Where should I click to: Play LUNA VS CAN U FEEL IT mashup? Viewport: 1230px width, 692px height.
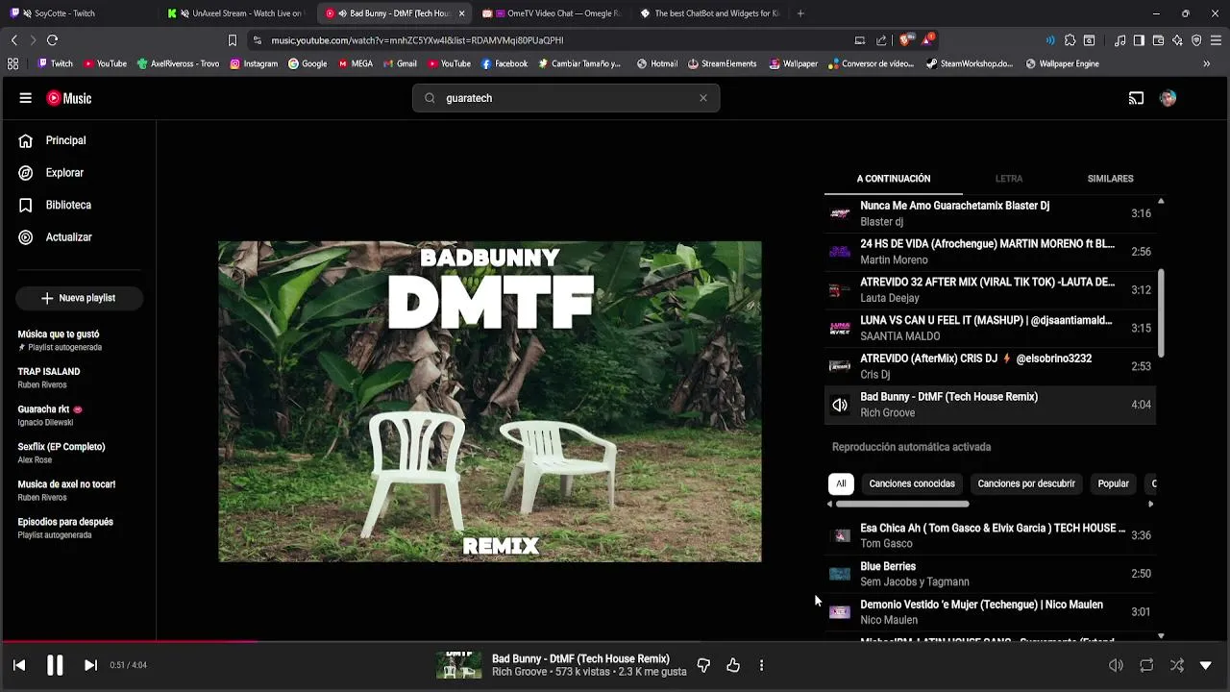[x=990, y=328]
